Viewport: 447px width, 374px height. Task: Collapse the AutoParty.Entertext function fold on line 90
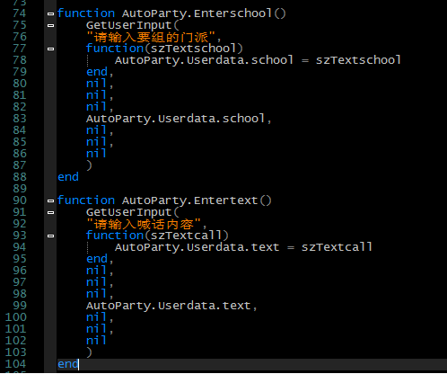[x=51, y=200]
